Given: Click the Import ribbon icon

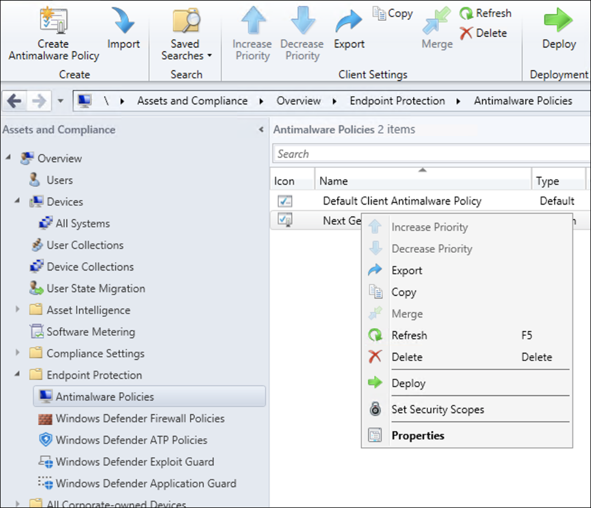Looking at the screenshot, I should point(123,21).
